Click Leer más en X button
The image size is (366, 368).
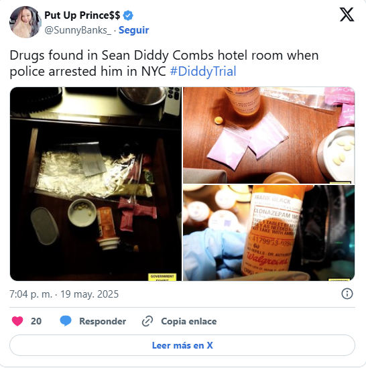point(182,345)
